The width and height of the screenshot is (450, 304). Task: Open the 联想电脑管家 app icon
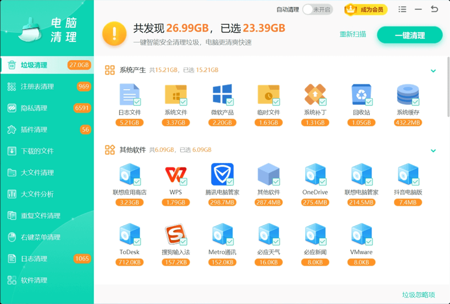[362, 174]
